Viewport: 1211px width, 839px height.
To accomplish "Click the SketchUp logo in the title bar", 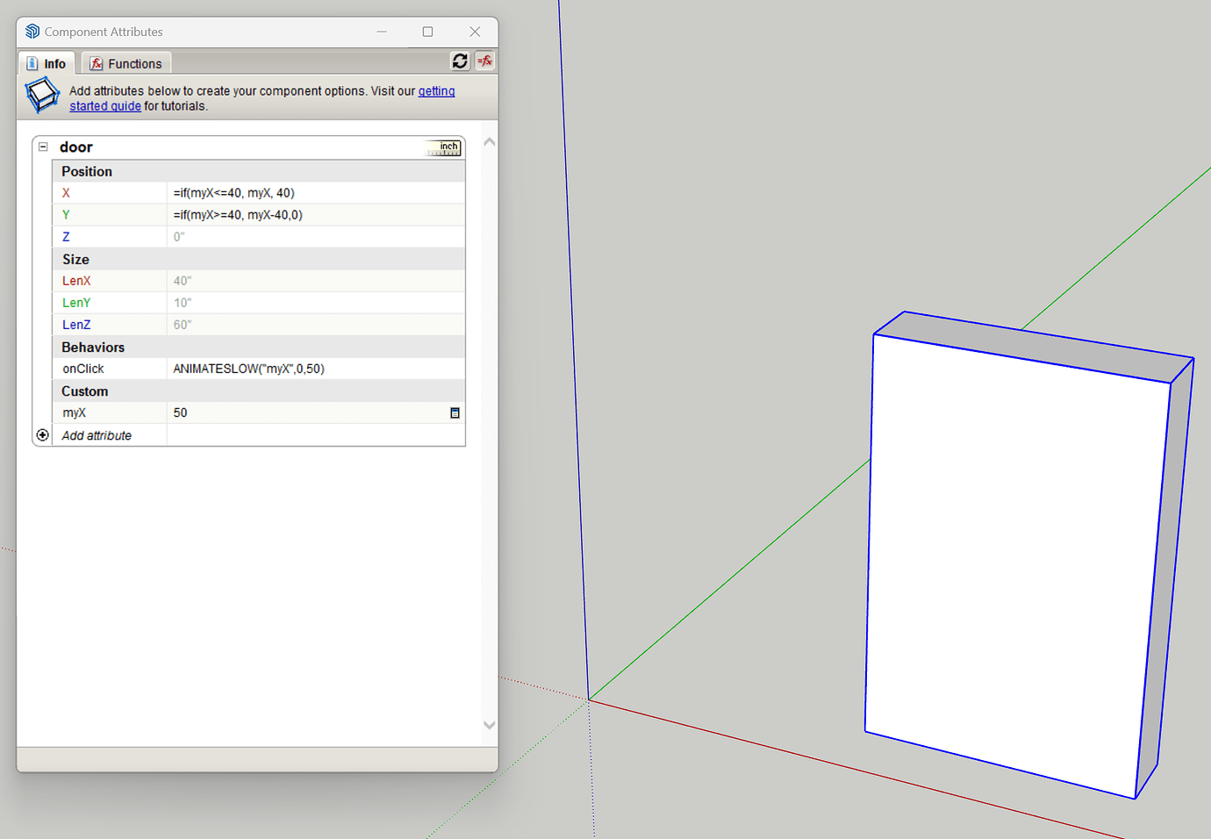I will click(32, 31).
